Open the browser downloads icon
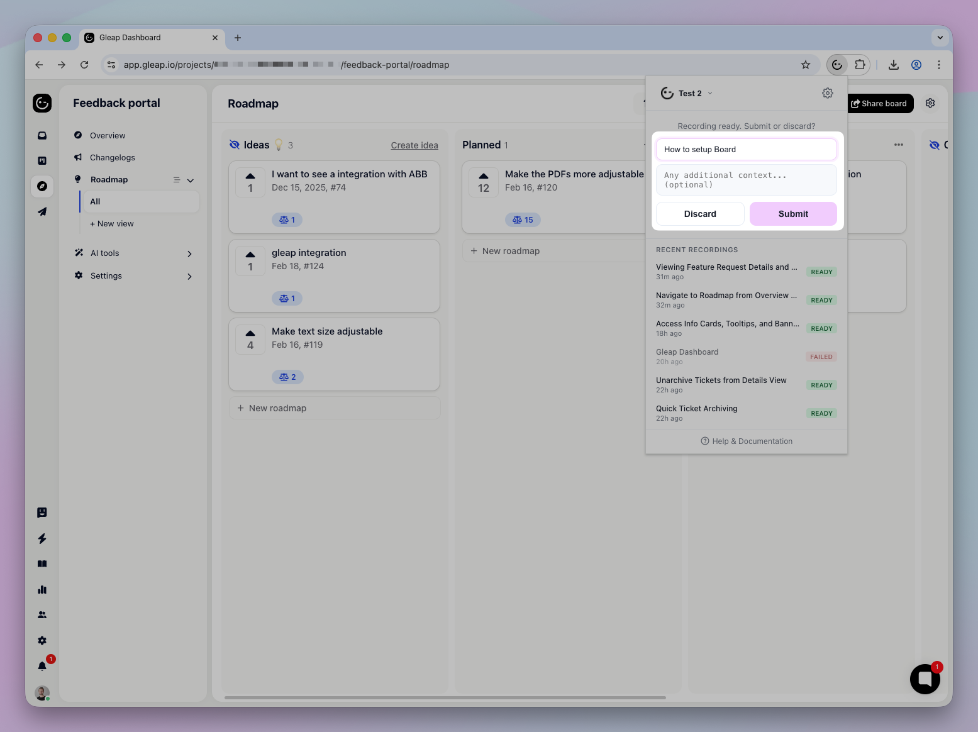This screenshot has height=732, width=978. [893, 65]
